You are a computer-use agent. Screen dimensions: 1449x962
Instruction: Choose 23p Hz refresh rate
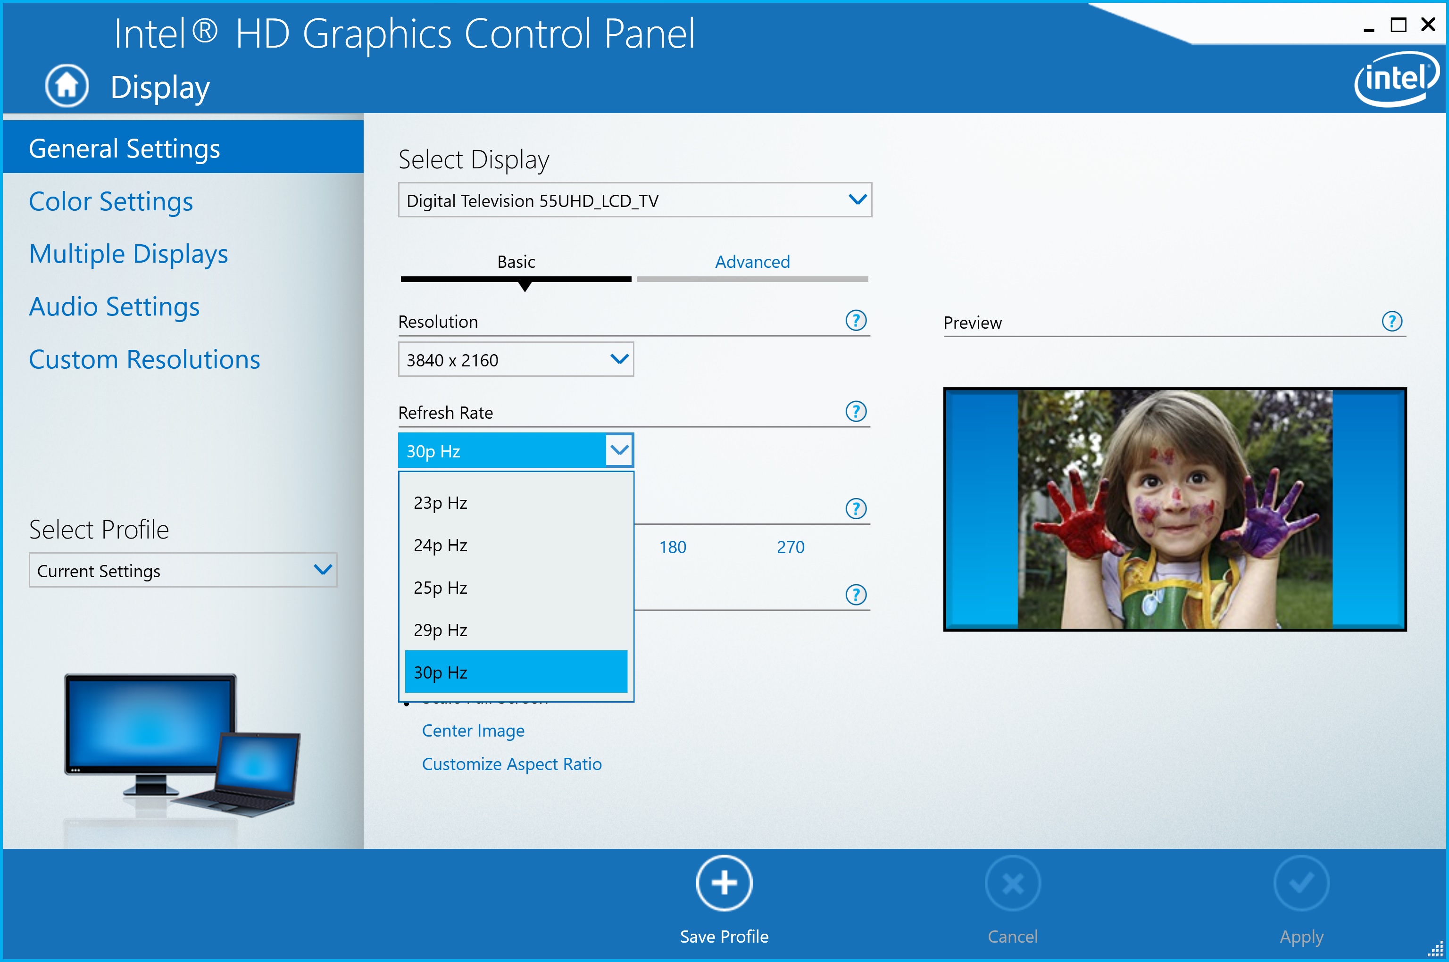pos(516,503)
